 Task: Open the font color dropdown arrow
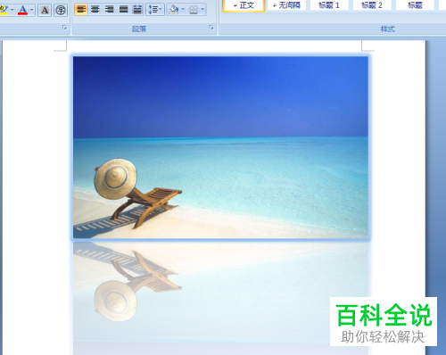click(x=32, y=10)
